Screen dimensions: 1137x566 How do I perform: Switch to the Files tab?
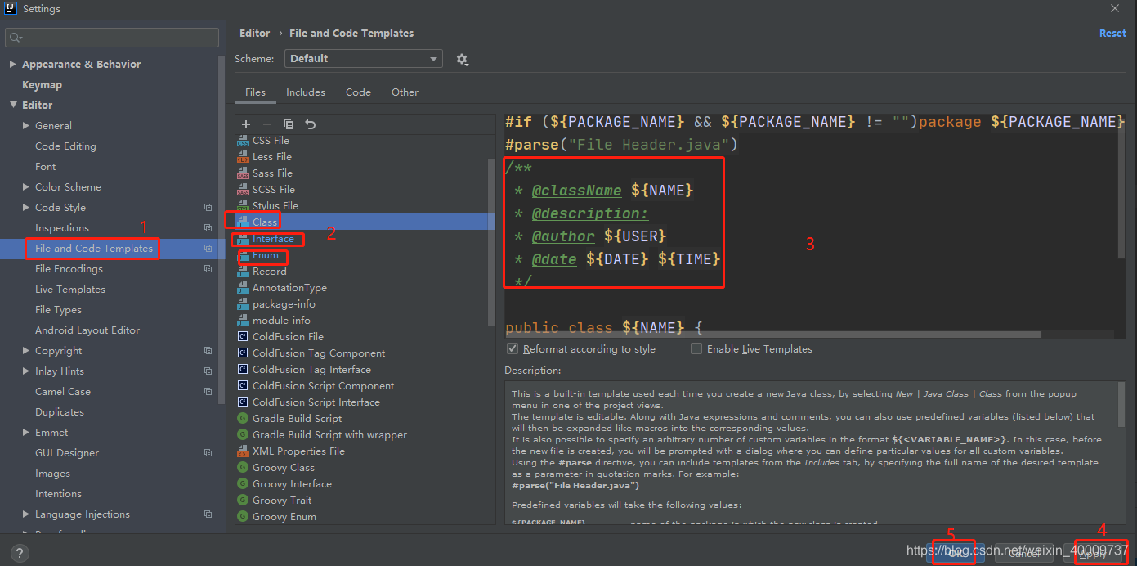255,92
